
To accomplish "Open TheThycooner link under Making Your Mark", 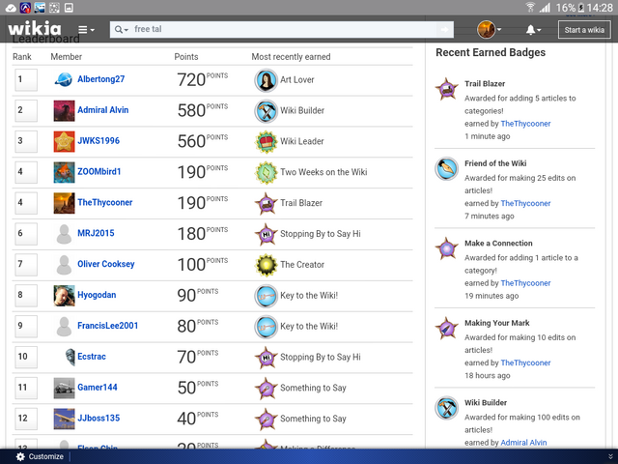I will point(525,362).
